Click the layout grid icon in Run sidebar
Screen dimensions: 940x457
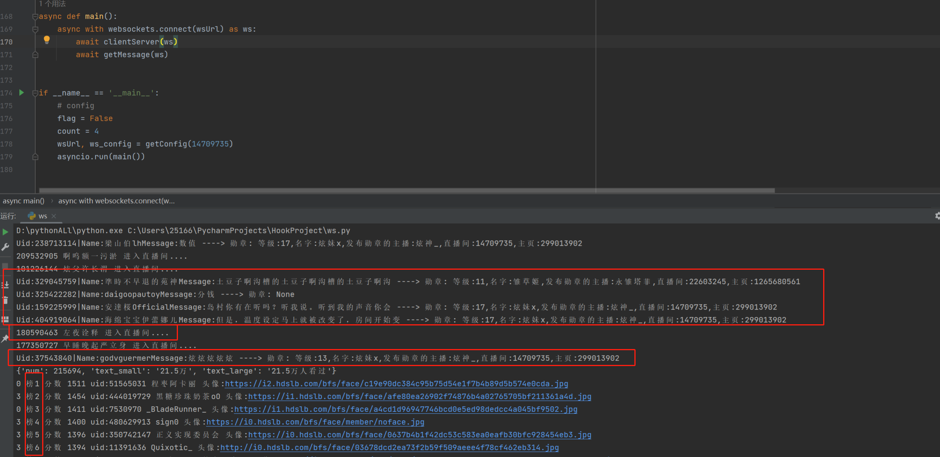click(5, 320)
